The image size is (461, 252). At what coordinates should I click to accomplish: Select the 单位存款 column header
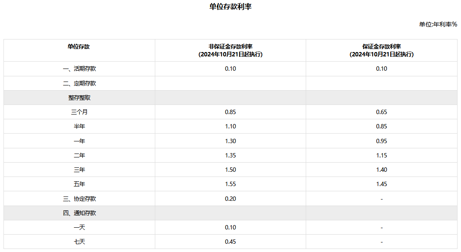pyautogui.click(x=78, y=47)
